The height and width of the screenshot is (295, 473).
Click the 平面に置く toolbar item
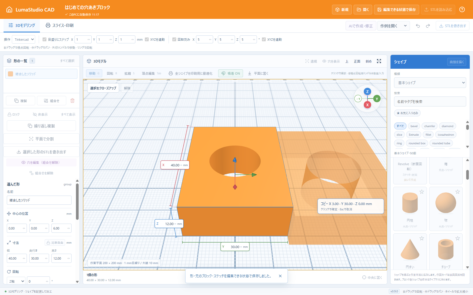[x=258, y=73]
